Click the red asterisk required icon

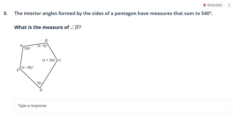click(204, 5)
